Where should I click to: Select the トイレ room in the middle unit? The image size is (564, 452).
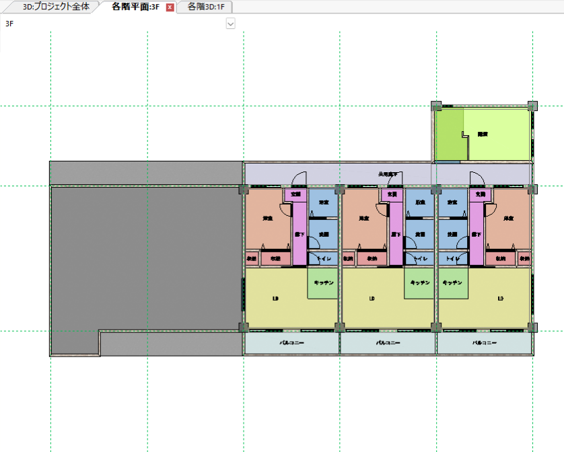point(419,258)
